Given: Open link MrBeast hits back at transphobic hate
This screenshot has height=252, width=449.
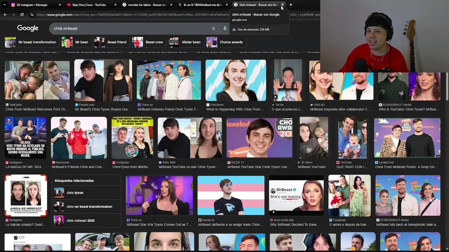Looking at the screenshot, I should [407, 225].
